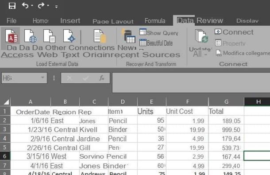Open the Undo history dropdown arrow
The height and width of the screenshot is (175, 270).
(32, 6)
